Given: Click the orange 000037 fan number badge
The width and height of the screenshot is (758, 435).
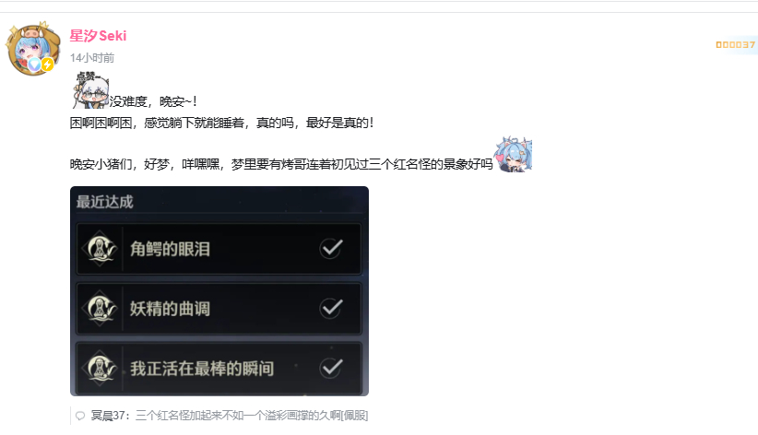Looking at the screenshot, I should [x=735, y=45].
